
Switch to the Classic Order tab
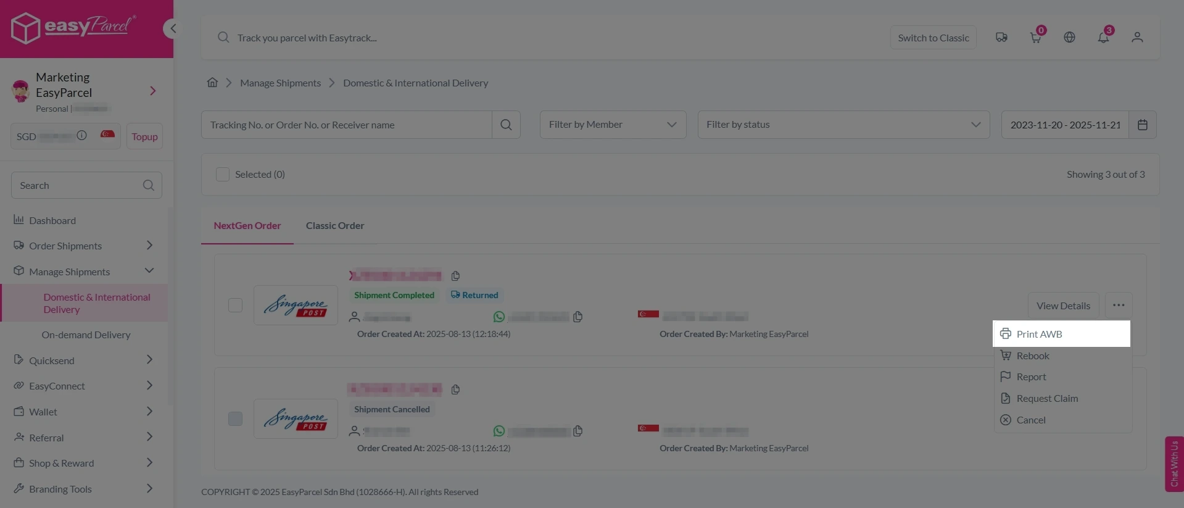[334, 226]
